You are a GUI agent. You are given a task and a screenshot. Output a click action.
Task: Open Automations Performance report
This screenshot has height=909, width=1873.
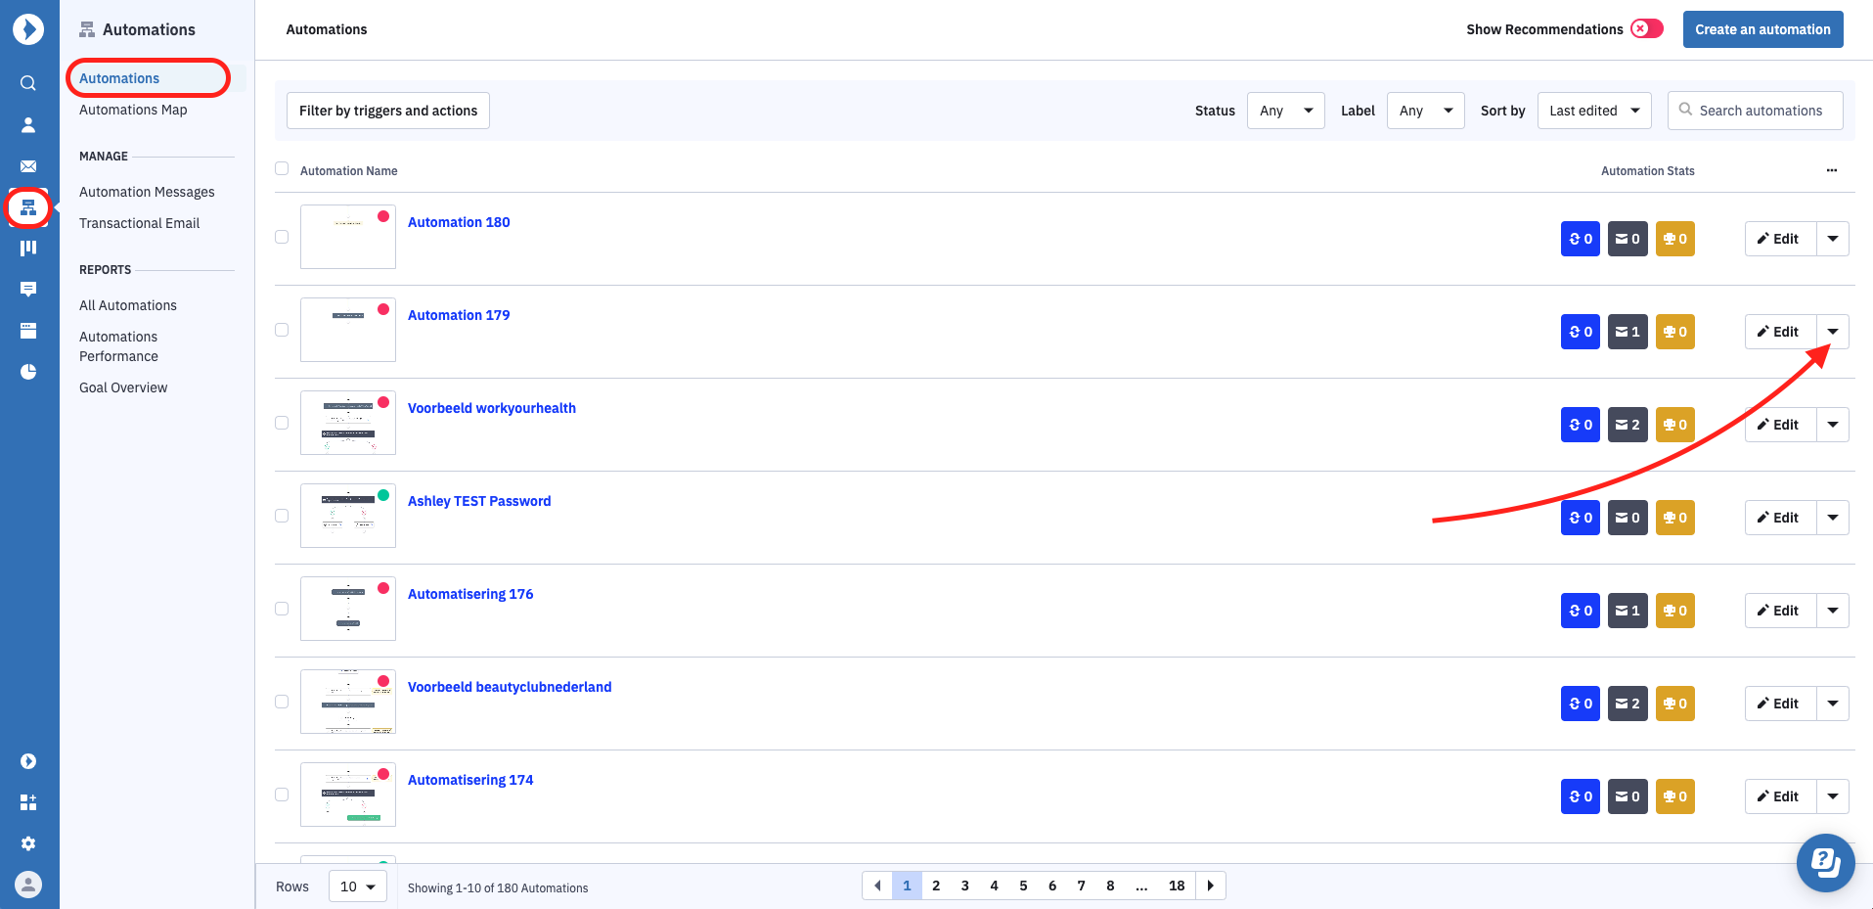[118, 346]
